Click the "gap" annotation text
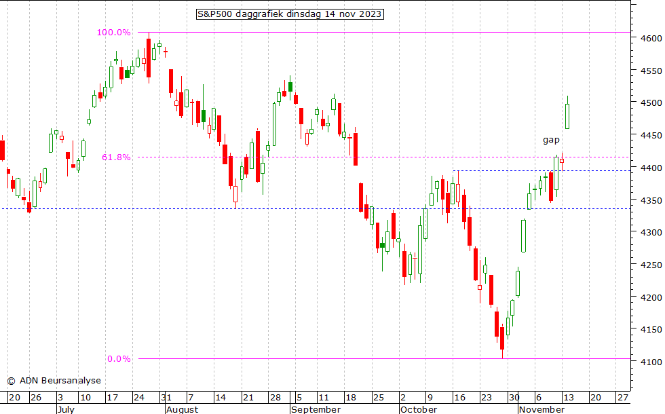The width and height of the screenshot is (665, 414). pos(551,140)
